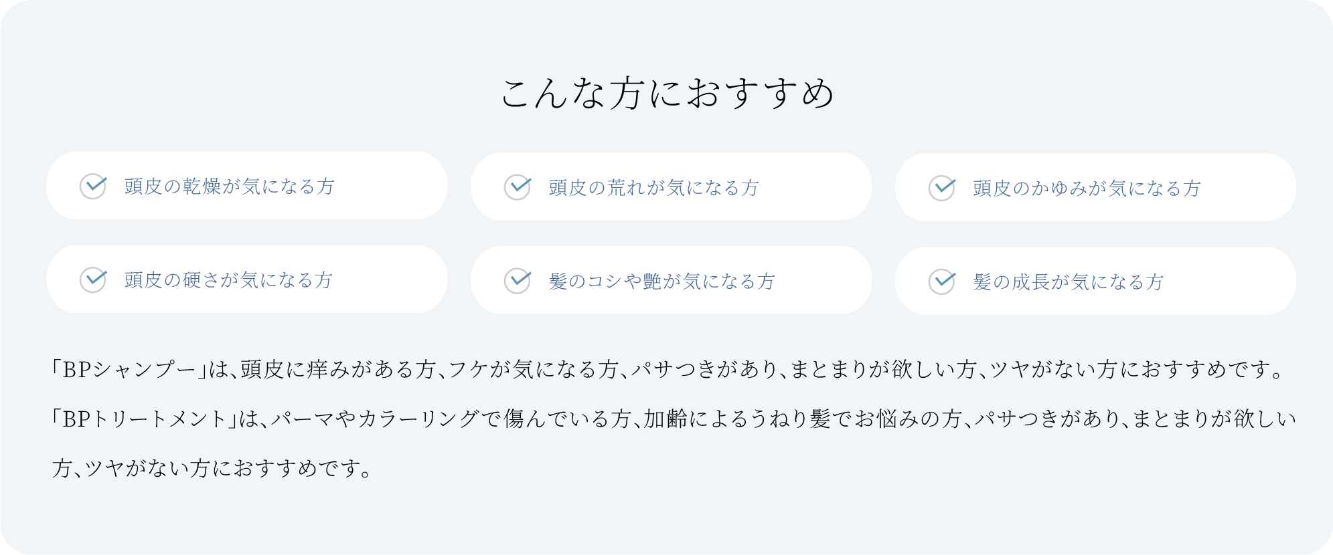This screenshot has height=555, width=1333.
Task: Select the 髪のコシや艶が気になる方 label text
Action: pos(661,282)
